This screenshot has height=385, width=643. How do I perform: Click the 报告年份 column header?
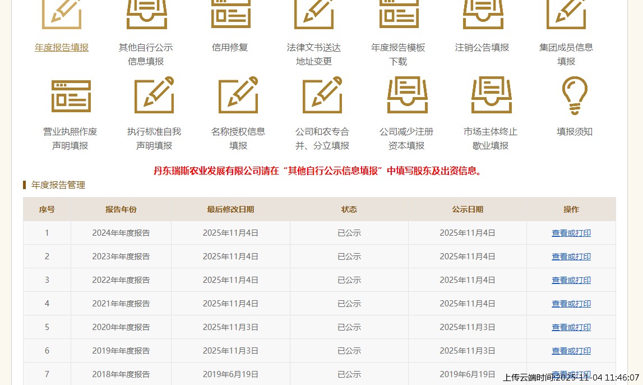pos(121,209)
